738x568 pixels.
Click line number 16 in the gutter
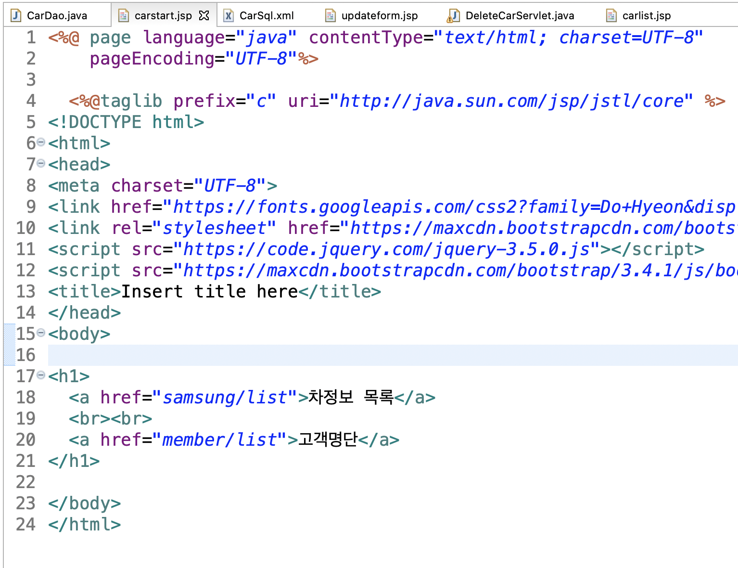(x=26, y=355)
